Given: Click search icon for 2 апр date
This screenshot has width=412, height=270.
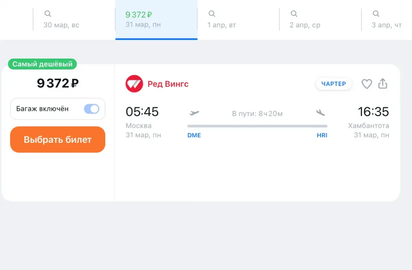Looking at the screenshot, I should pos(294,14).
